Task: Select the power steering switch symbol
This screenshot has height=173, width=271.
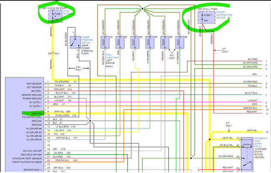Action: click(x=75, y=42)
